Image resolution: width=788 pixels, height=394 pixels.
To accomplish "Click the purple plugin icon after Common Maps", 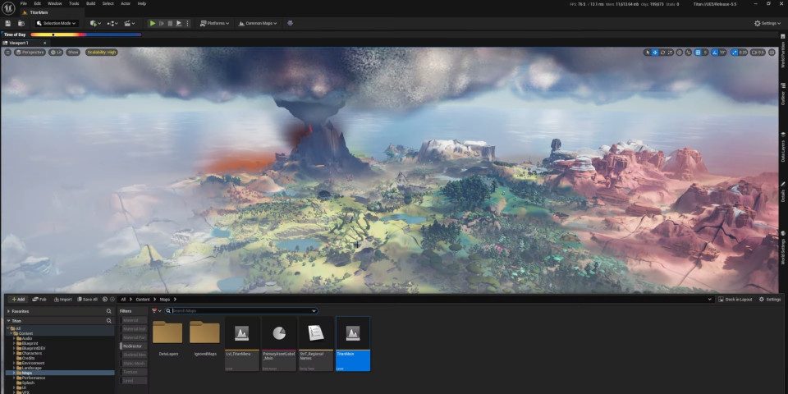I will point(290,23).
